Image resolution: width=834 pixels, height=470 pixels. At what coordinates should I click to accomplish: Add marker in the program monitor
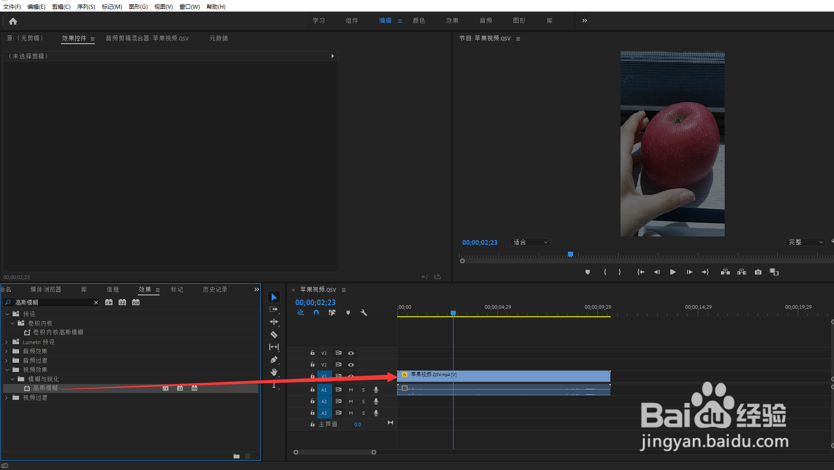(587, 272)
